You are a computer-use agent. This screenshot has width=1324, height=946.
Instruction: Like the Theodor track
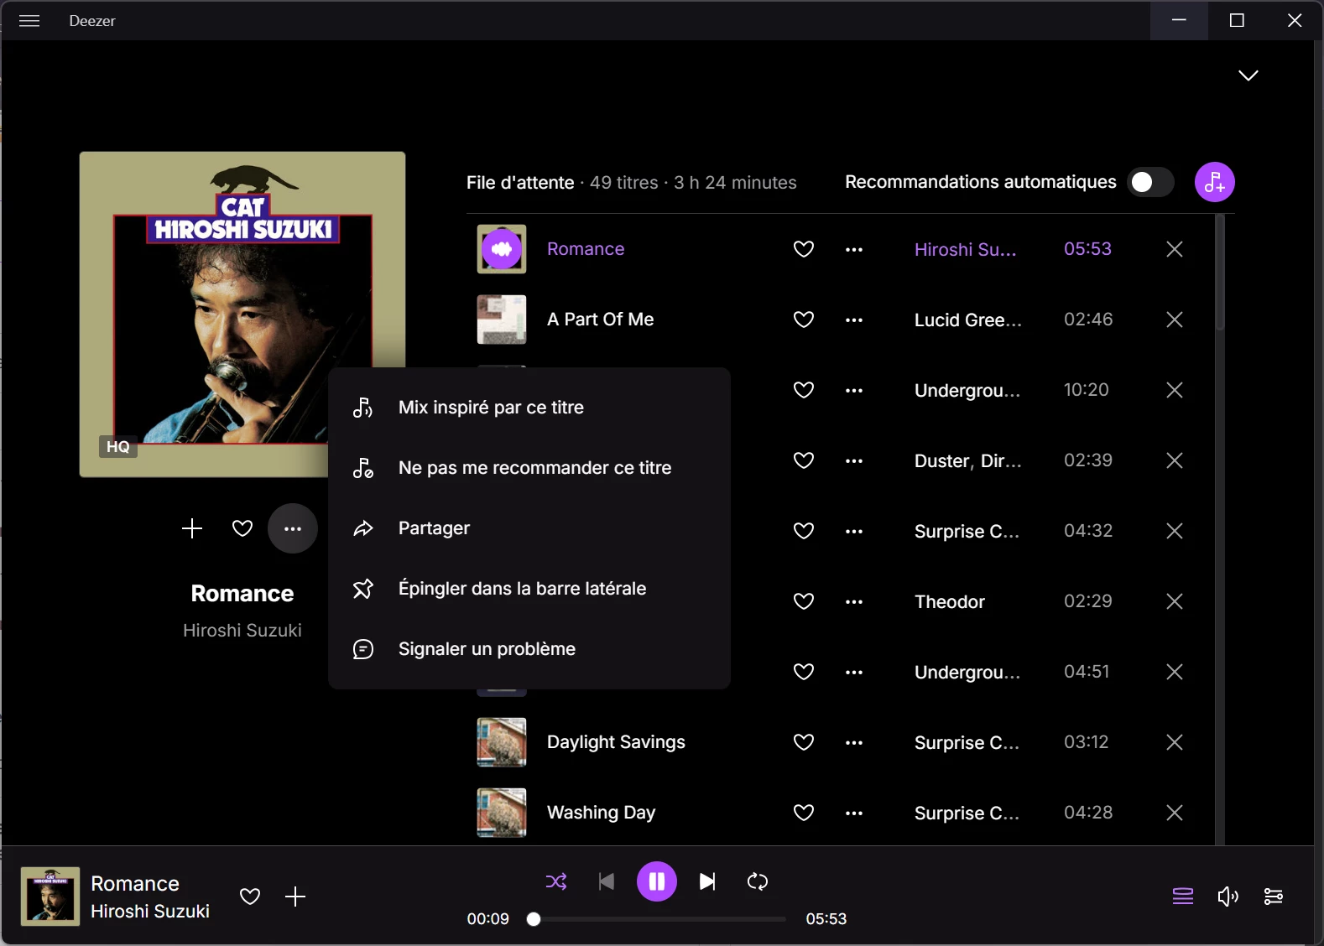point(804,601)
